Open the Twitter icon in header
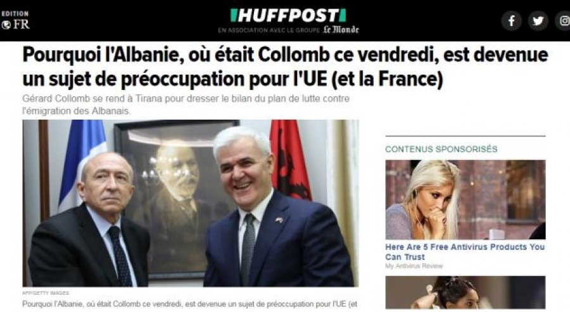This screenshot has height=312, width=570. point(538,21)
